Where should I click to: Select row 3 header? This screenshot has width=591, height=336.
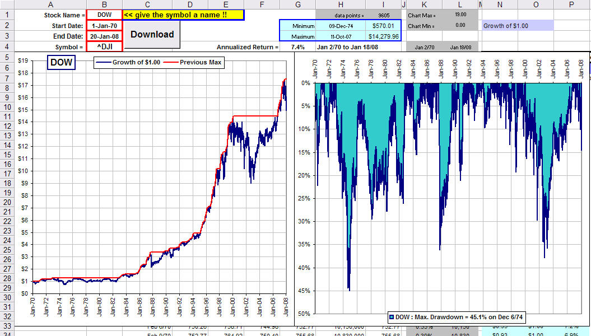(7, 36)
